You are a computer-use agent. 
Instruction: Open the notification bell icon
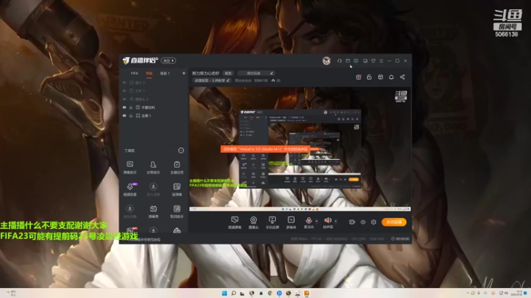point(392,77)
